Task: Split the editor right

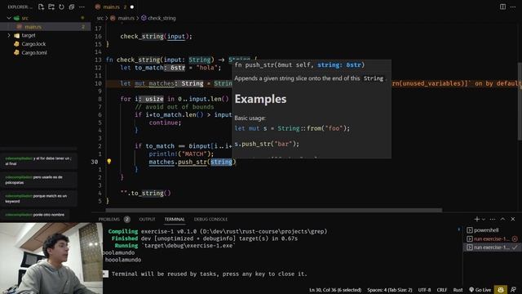Action: [x=502, y=7]
